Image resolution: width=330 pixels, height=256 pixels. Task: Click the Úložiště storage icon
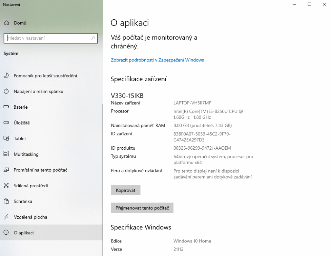(6, 123)
